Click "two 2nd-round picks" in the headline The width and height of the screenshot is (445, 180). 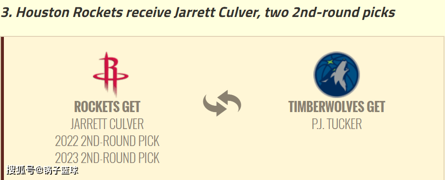pyautogui.click(x=330, y=13)
